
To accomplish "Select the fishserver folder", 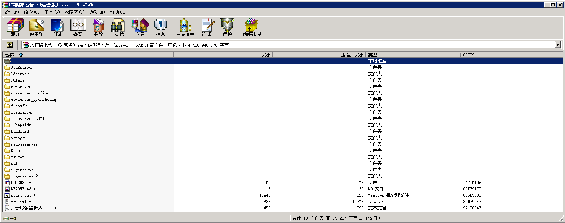I will [x=22, y=112].
